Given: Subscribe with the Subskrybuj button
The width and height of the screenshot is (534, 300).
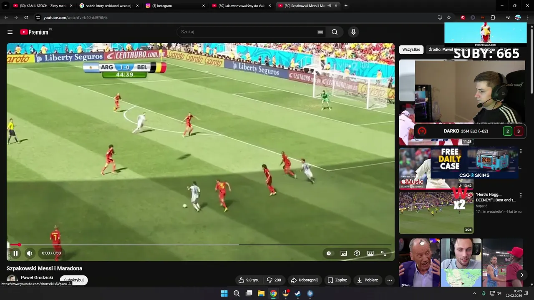Looking at the screenshot, I should point(74,280).
